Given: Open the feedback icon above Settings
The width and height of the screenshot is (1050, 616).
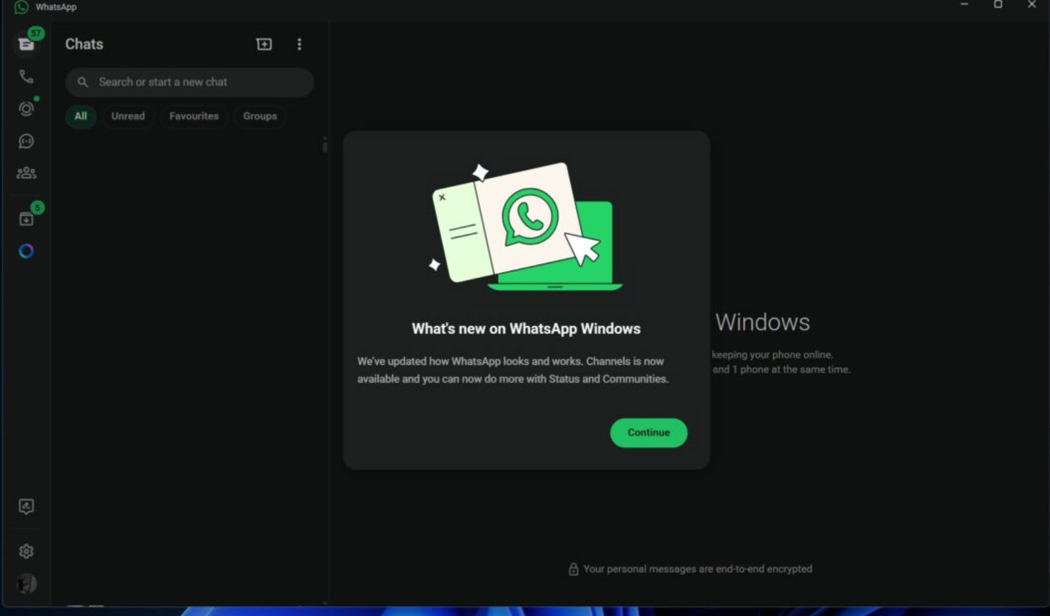Looking at the screenshot, I should [27, 507].
